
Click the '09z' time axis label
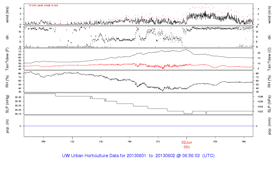pos(44,141)
